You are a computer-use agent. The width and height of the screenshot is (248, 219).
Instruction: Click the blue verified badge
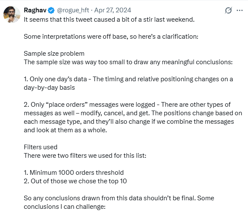pyautogui.click(x=51, y=11)
